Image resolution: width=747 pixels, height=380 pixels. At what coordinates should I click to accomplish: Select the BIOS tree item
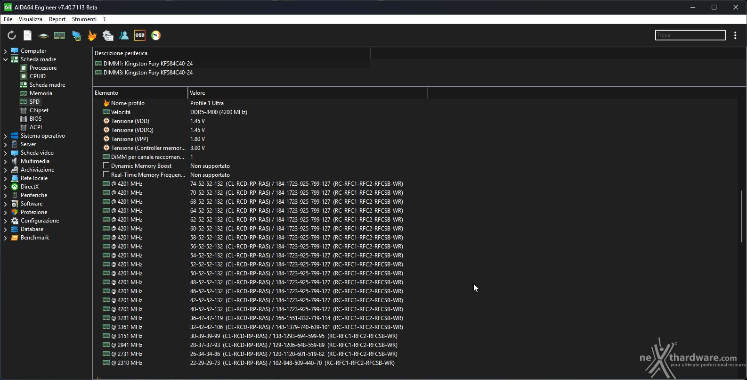(35, 119)
